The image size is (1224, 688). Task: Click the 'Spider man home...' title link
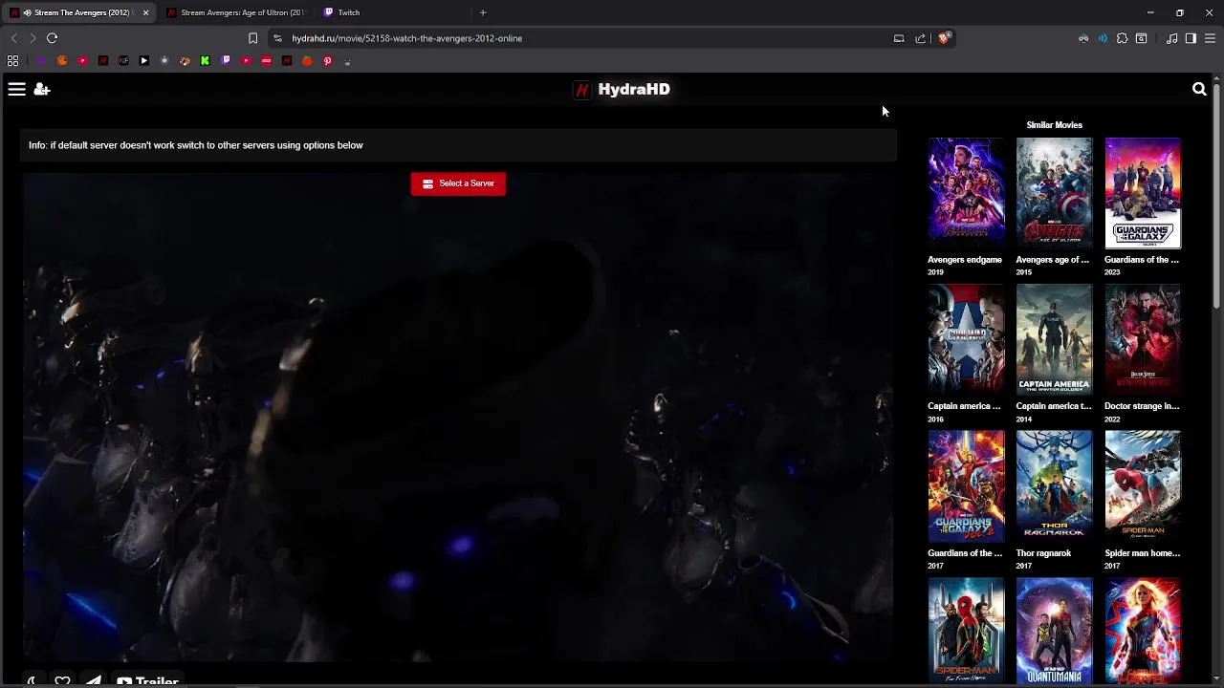(x=1143, y=553)
